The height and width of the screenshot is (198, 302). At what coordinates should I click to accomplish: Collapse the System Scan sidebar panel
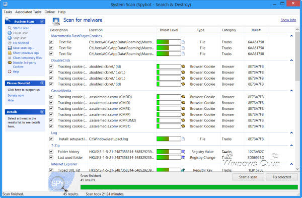[x=42, y=21]
